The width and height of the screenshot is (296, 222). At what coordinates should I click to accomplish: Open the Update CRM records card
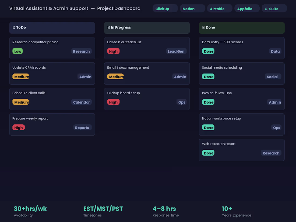coord(52,74)
